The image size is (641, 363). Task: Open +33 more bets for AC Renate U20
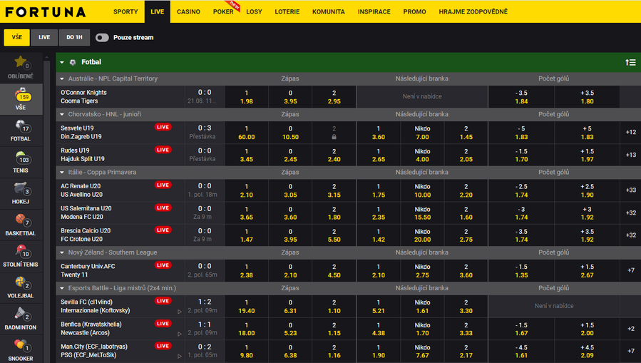point(630,190)
